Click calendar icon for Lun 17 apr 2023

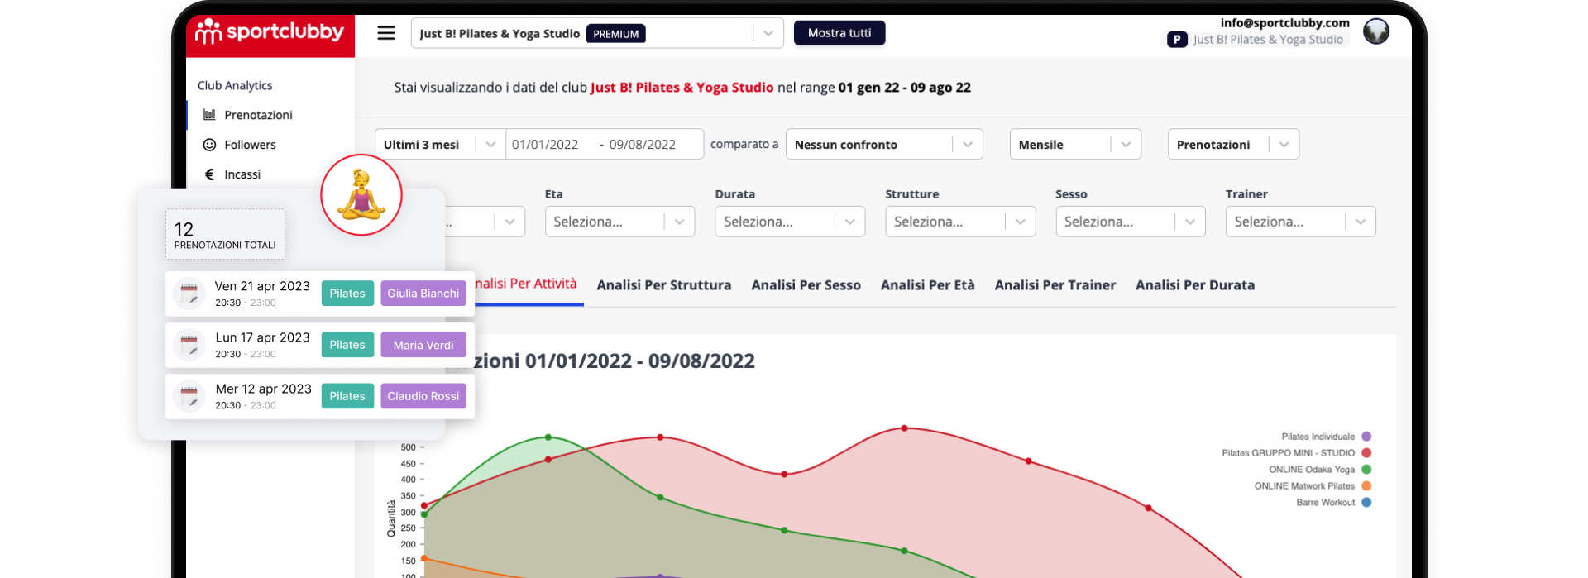point(189,345)
